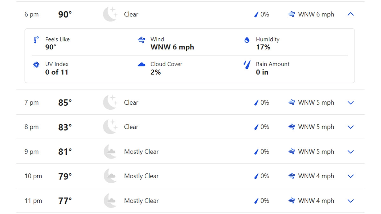381x214 pixels.
Task: Click the clear moon icon at 6 pm
Action: click(110, 14)
